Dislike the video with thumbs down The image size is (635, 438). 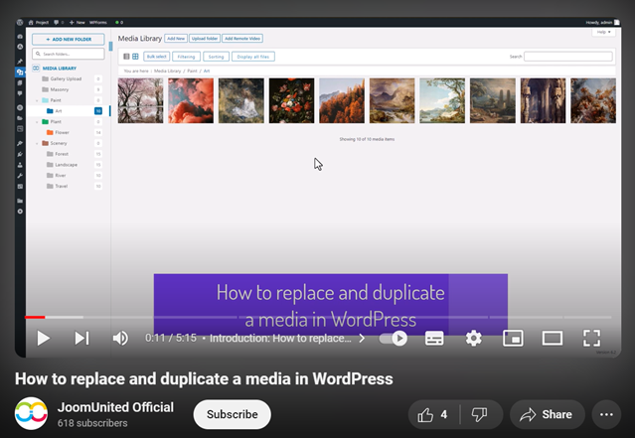478,414
